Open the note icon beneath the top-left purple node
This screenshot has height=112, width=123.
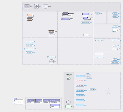(63, 15)
